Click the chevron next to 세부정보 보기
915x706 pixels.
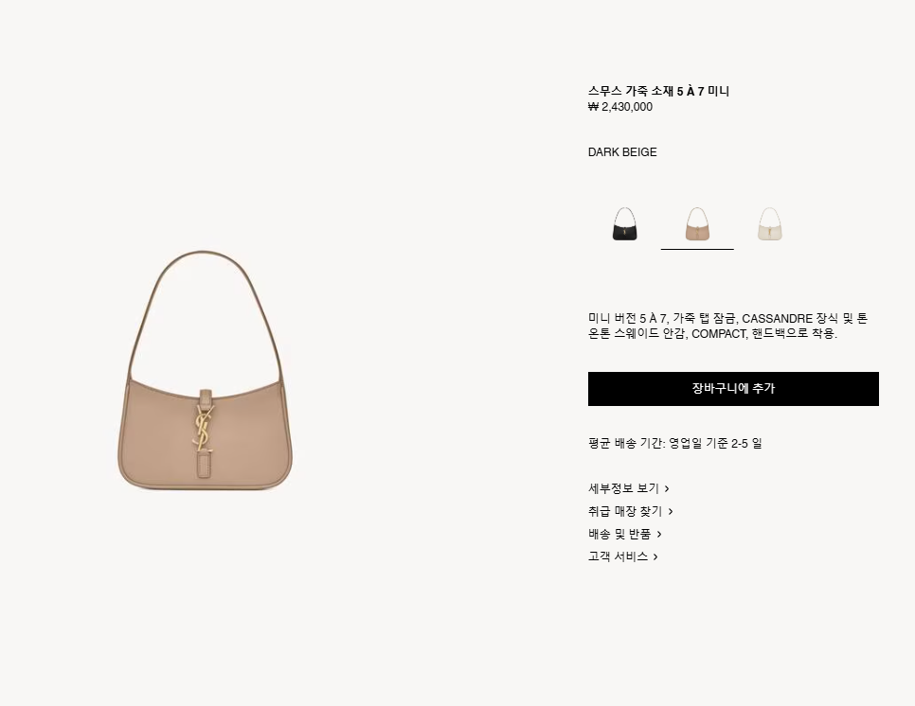667,489
